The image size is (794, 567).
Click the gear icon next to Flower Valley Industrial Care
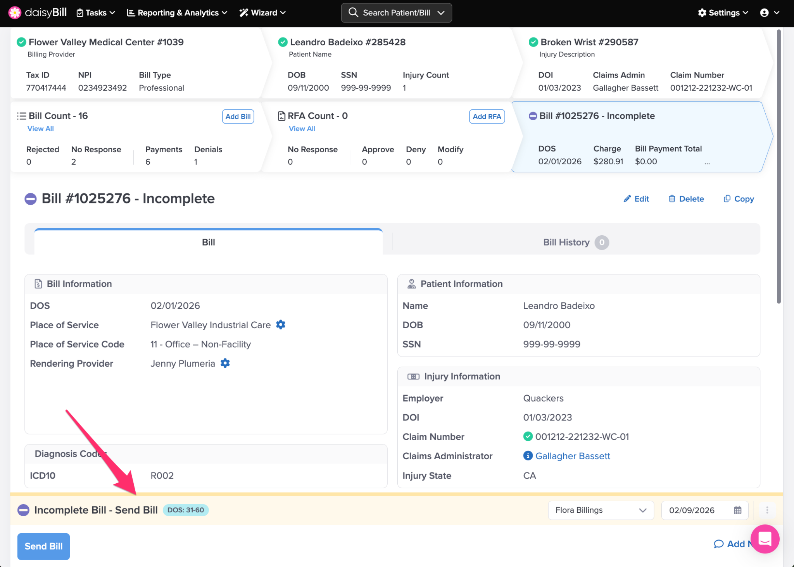coord(281,325)
